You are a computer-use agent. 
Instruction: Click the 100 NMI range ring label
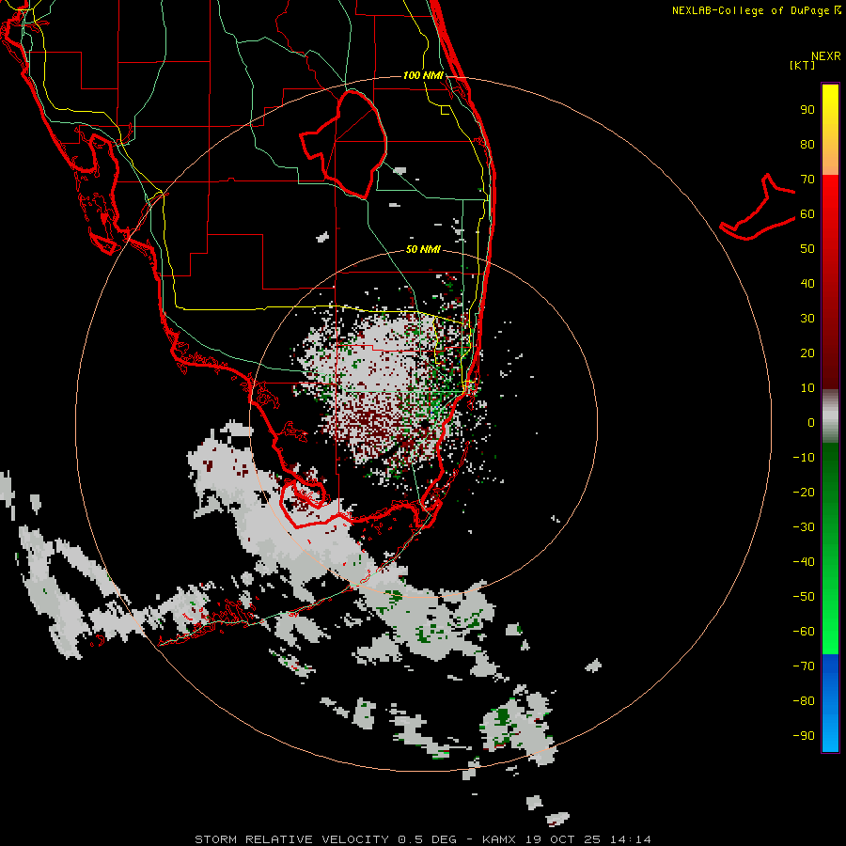[x=423, y=75]
